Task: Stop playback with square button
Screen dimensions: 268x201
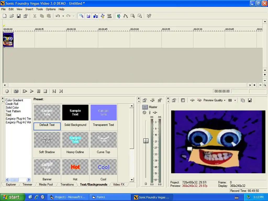Action: click(45, 91)
